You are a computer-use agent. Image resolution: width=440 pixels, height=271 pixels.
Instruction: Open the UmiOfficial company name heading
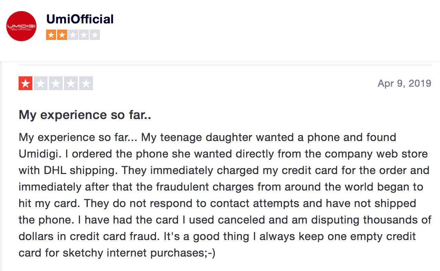pos(80,19)
